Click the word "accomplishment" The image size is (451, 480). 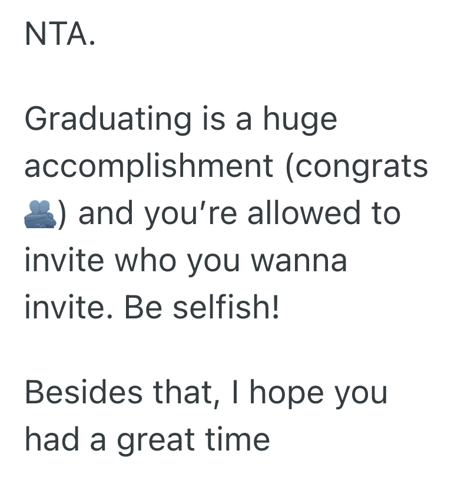click(149, 167)
